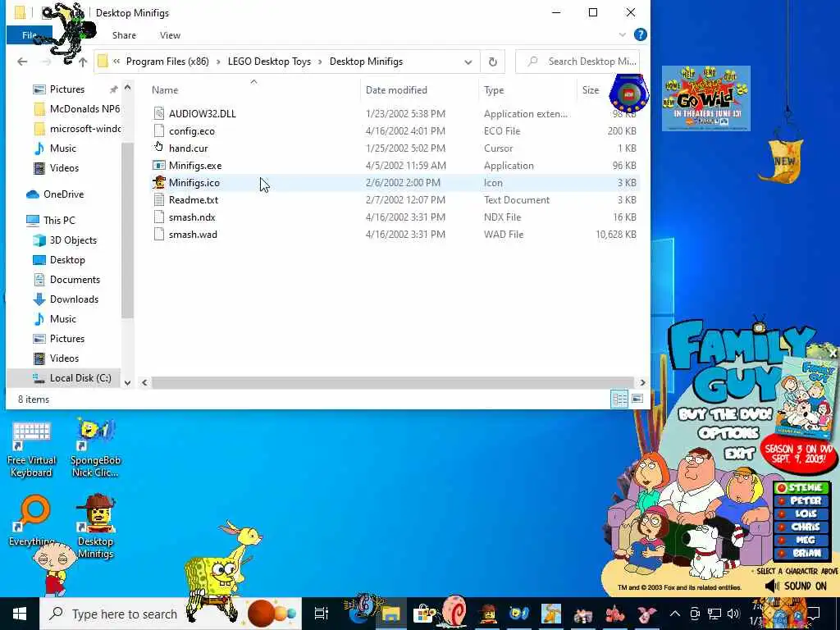This screenshot has width=840, height=630.
Task: Click the taskbar search box
Action: [x=171, y=614]
